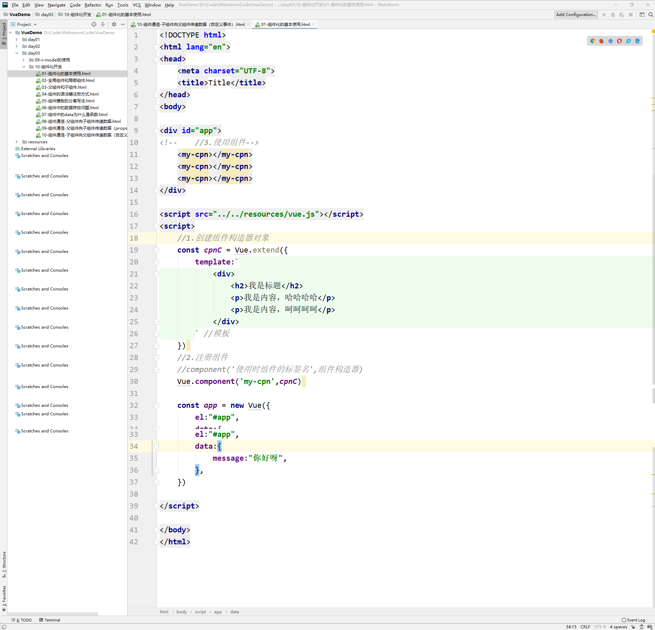This screenshot has height=630, width=655.
Task: Open file in Firefox browser
Action: click(x=602, y=41)
